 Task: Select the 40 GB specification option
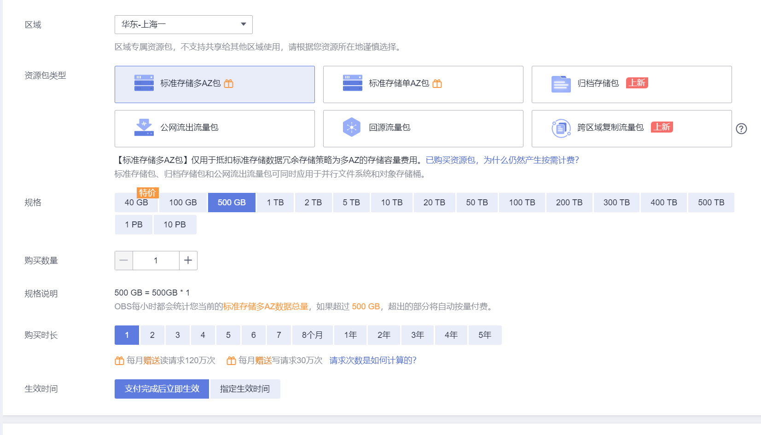point(136,203)
